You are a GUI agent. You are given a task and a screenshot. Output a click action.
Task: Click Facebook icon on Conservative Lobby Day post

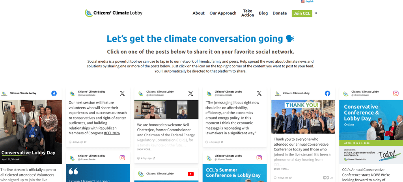[x=54, y=93]
